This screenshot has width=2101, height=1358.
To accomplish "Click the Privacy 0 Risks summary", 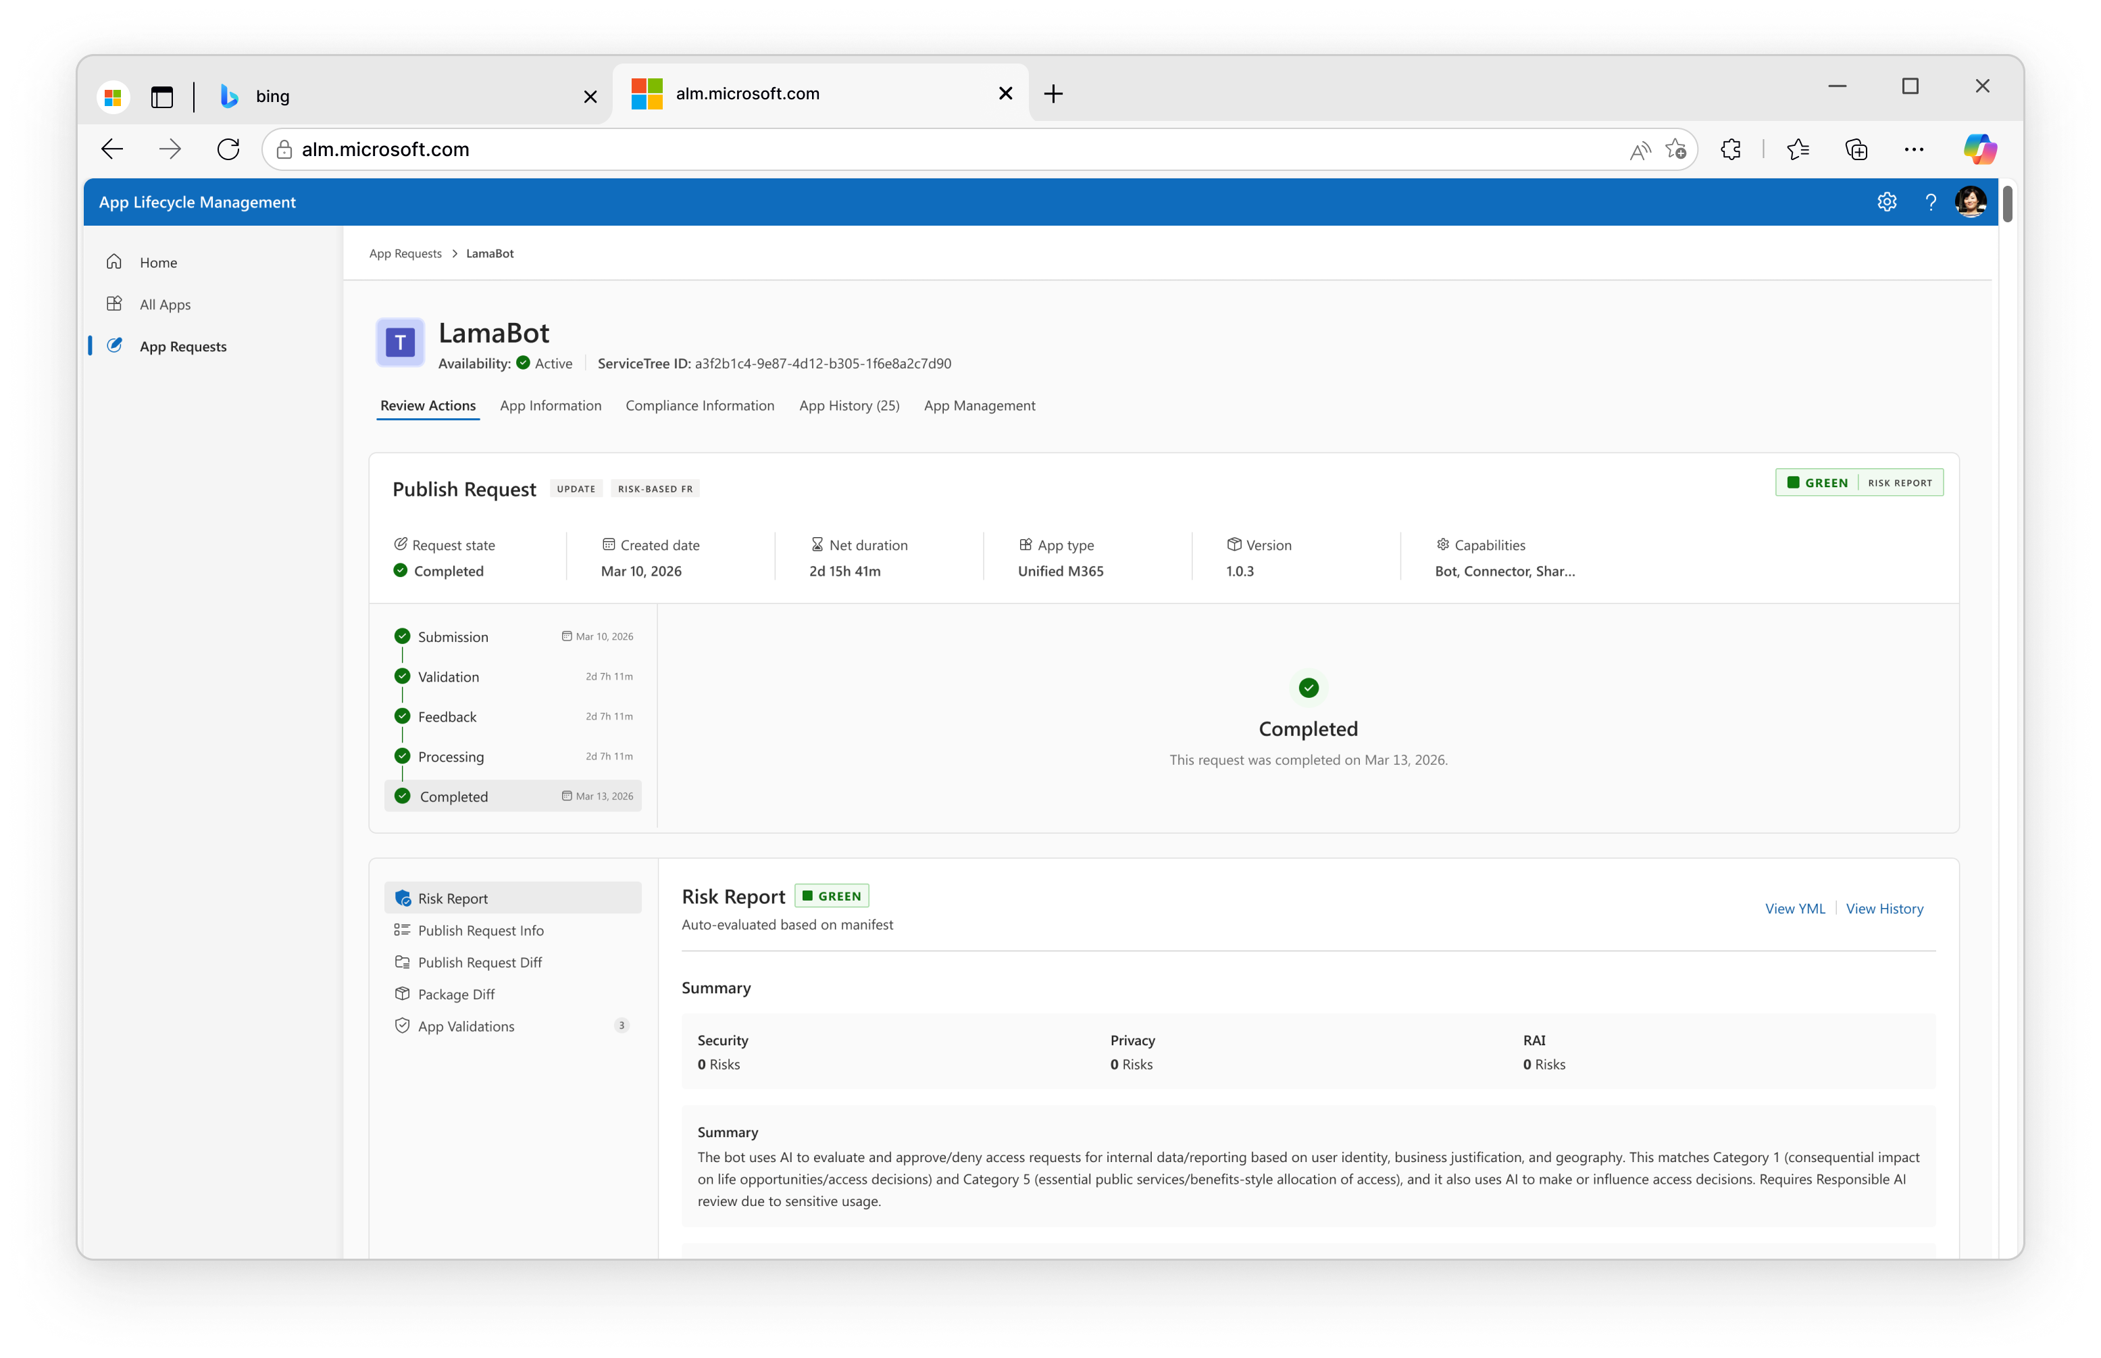I will [1132, 1052].
